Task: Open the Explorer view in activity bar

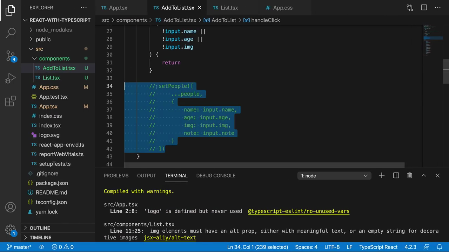Action: click(11, 10)
